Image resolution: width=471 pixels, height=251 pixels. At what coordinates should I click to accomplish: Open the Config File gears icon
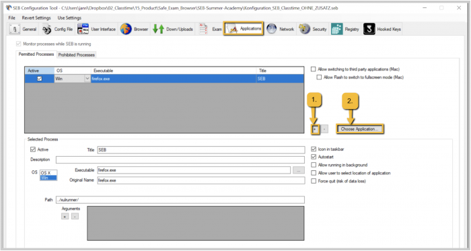[x=47, y=29]
